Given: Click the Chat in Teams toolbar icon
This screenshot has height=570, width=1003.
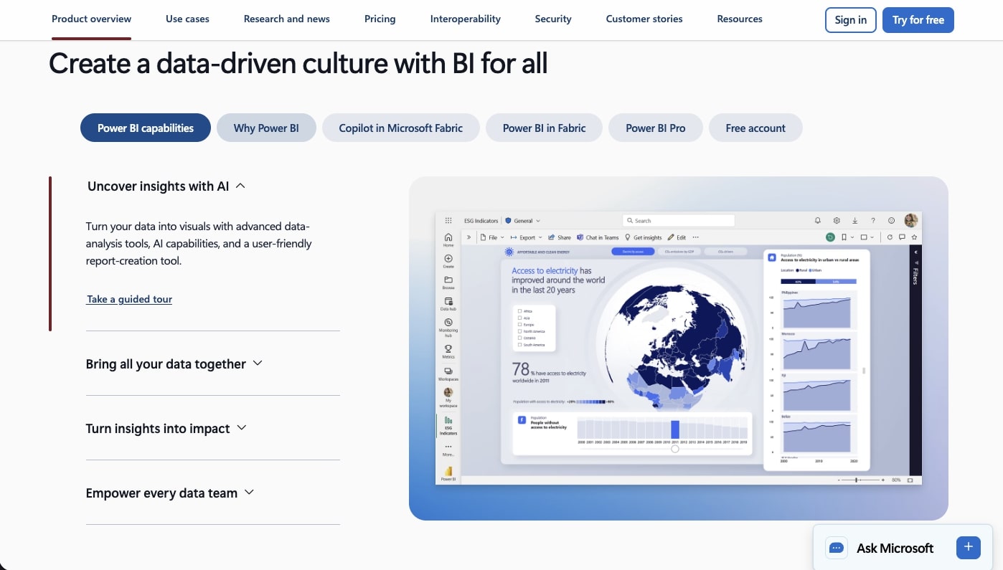Looking at the screenshot, I should tap(580, 237).
